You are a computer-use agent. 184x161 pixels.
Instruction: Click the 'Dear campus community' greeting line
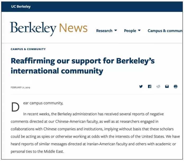(x=43, y=103)
